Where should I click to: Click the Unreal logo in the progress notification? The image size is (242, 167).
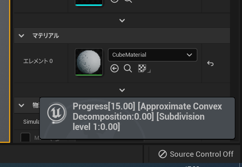(57, 113)
